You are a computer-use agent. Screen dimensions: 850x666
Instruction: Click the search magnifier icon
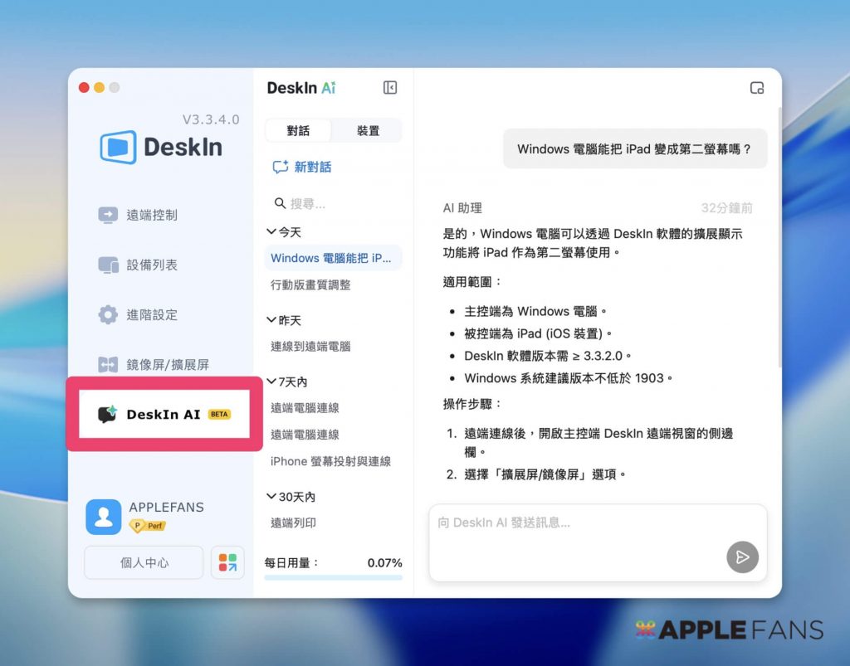(x=281, y=202)
